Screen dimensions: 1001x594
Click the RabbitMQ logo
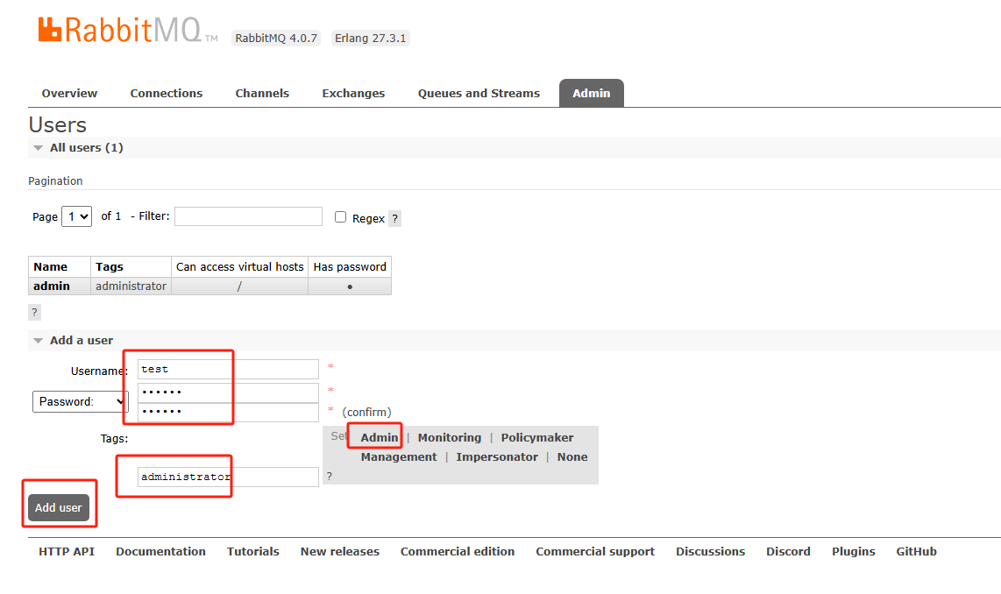pos(128,30)
